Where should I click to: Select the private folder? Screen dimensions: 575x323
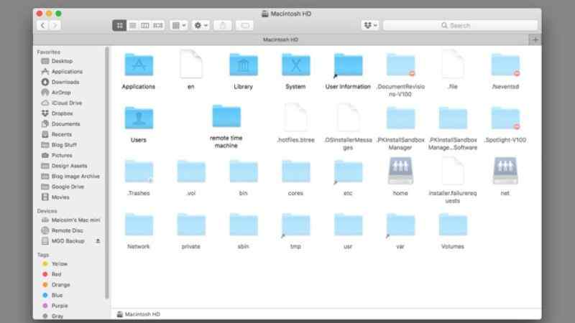(191, 225)
